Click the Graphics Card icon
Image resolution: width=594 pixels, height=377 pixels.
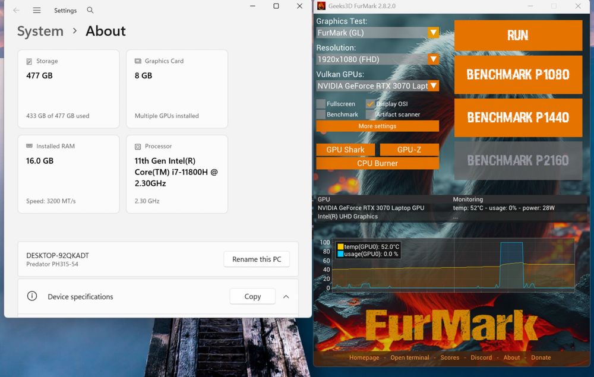click(x=138, y=61)
